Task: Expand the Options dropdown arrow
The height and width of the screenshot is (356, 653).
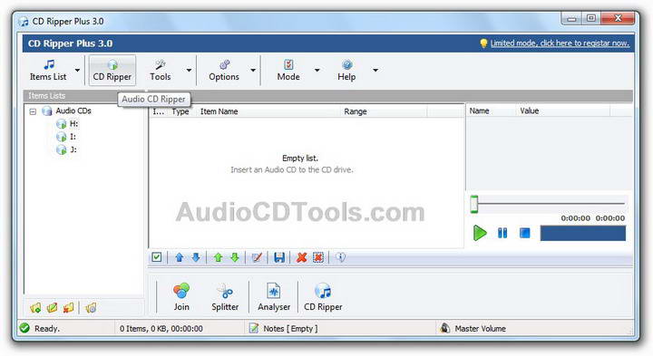Action: click(x=253, y=71)
